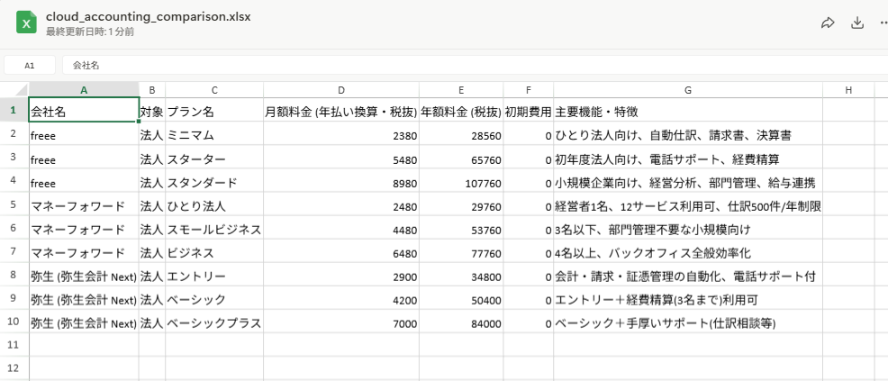Image resolution: width=888 pixels, height=381 pixels.
Task: Click the 4名以上、バックオフィス全般効率化 cell
Action: [x=688, y=251]
